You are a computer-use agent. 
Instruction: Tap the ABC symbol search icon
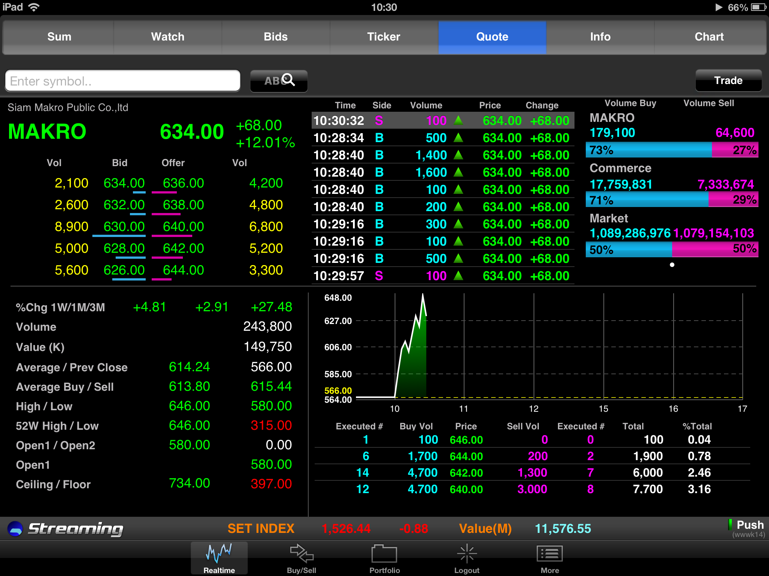[x=279, y=81]
